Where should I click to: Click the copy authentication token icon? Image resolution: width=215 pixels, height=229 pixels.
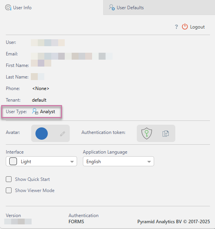pos(166,134)
